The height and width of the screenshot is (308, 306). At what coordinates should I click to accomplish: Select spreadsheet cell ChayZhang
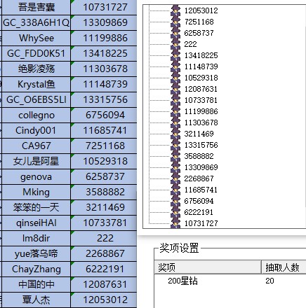click(x=36, y=269)
